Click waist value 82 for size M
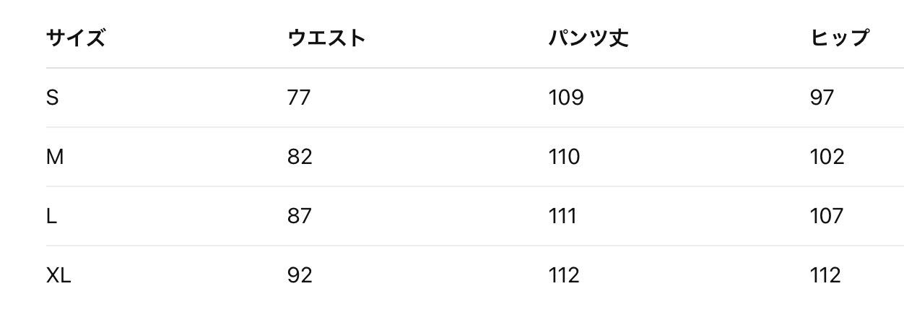 300,157
